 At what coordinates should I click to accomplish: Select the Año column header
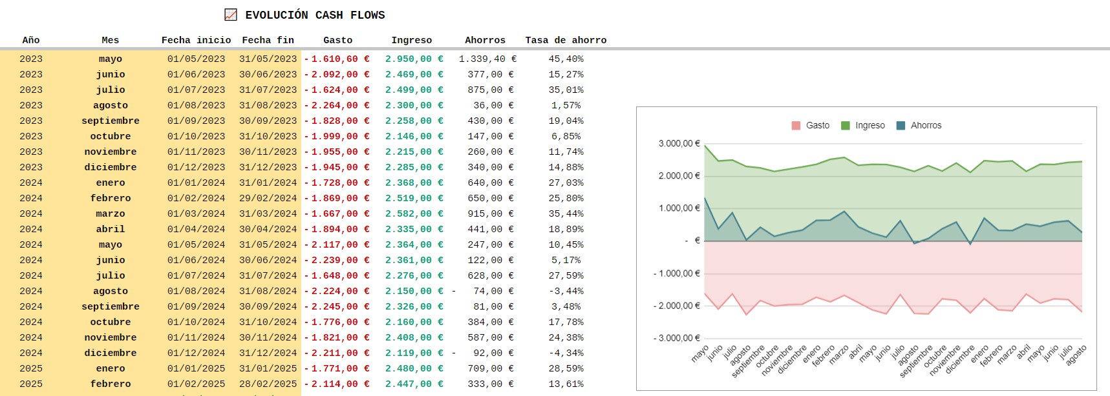[x=31, y=40]
